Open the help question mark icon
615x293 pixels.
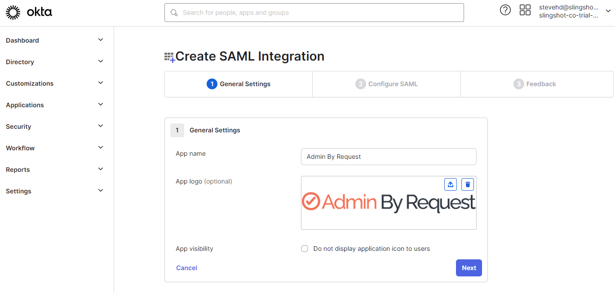click(505, 10)
